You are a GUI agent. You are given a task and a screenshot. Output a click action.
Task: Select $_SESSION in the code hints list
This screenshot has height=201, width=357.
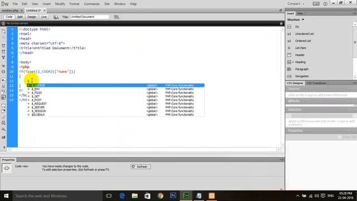115,111
